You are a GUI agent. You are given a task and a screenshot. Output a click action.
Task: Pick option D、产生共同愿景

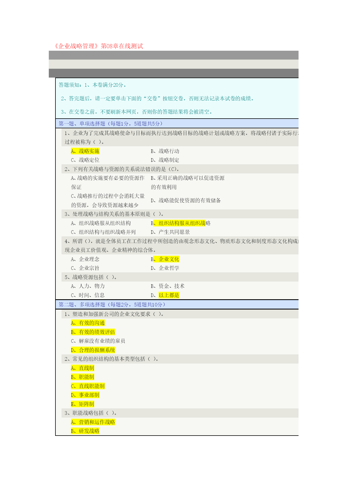pyautogui.click(x=170, y=232)
